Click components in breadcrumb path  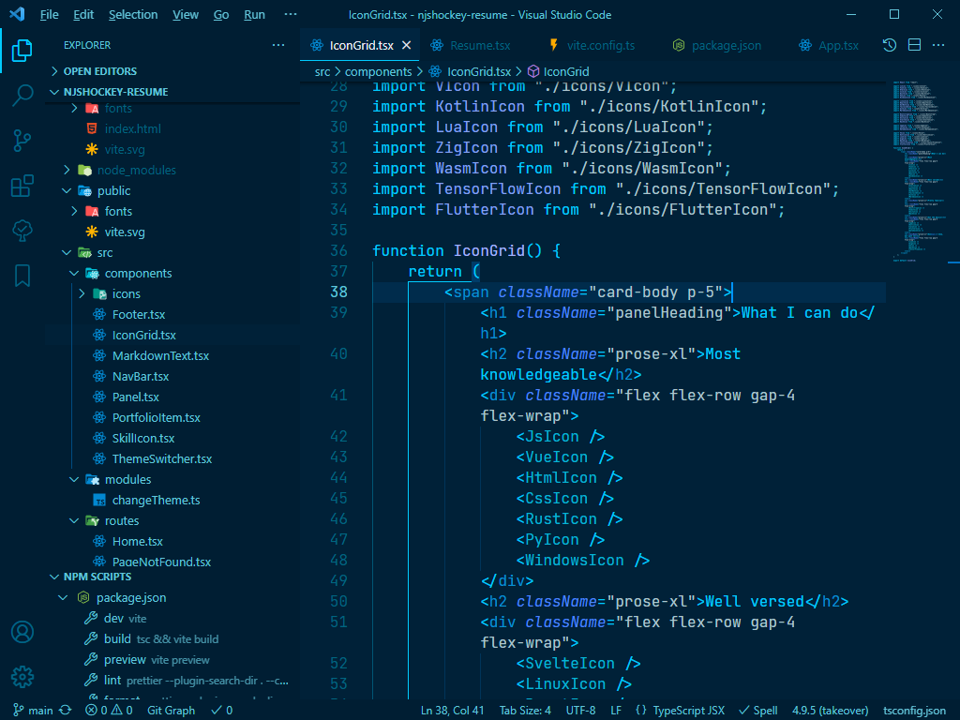click(379, 71)
